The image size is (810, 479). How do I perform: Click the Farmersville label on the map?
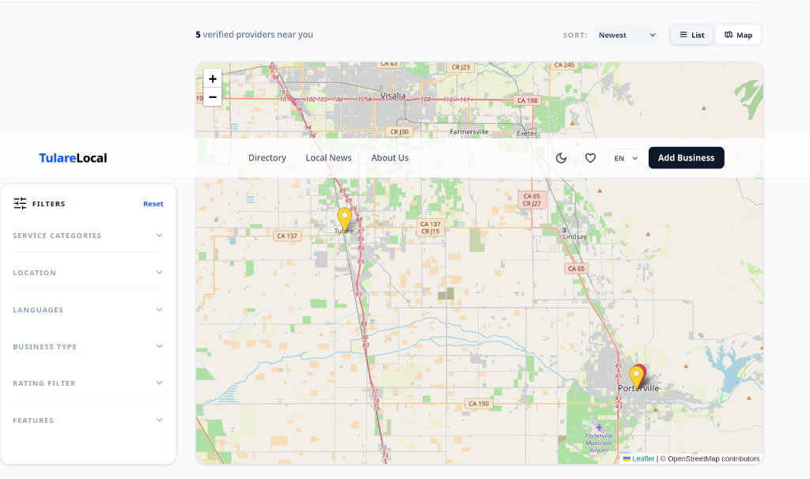tap(468, 132)
